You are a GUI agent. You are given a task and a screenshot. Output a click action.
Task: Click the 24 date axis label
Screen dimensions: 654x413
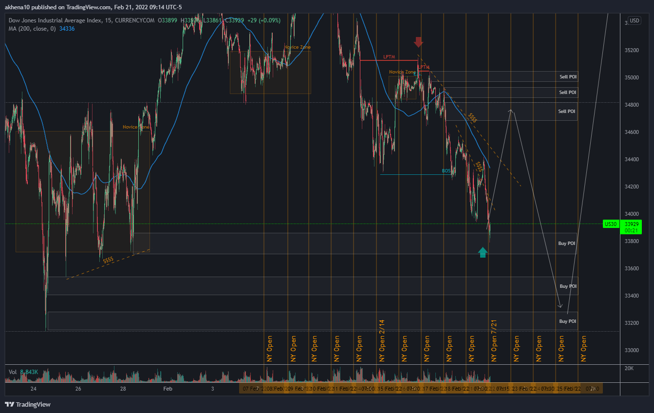[34, 389]
